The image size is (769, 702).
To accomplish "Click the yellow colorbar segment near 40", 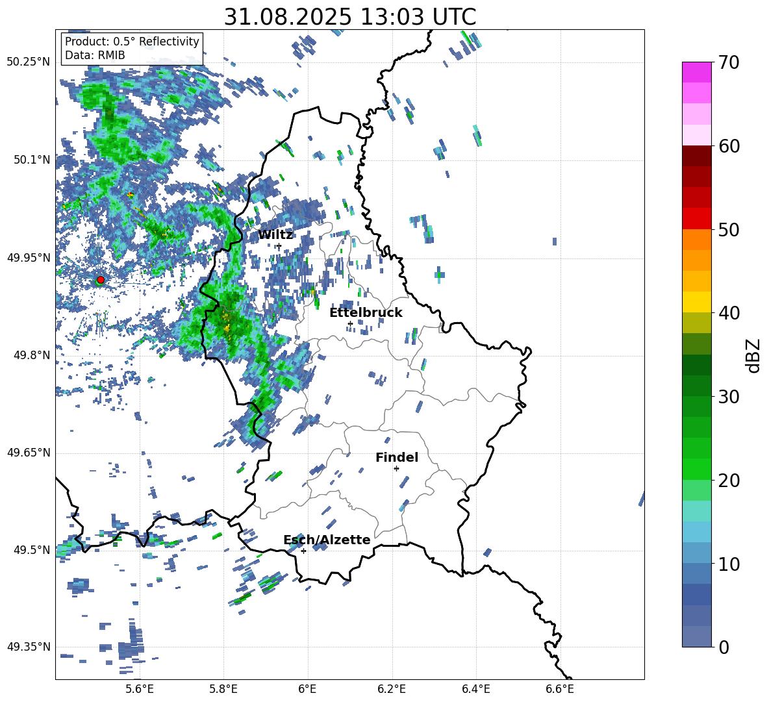I will [x=696, y=302].
